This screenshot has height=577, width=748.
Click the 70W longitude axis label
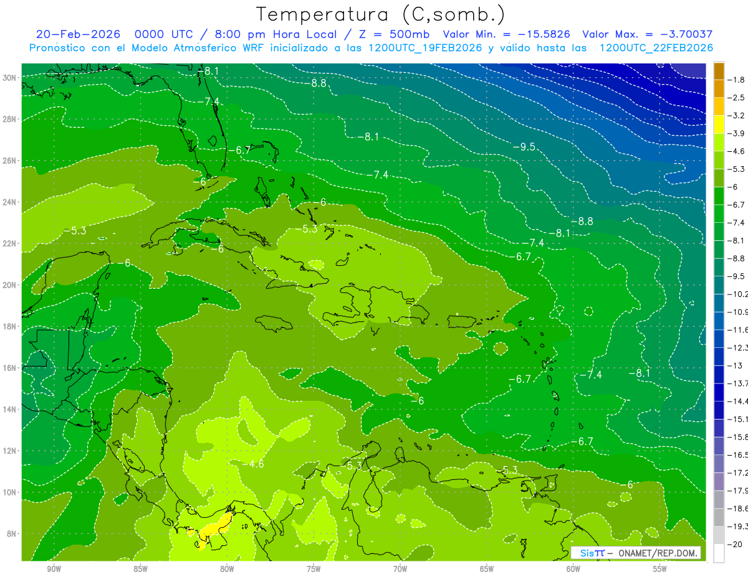pyautogui.click(x=400, y=570)
